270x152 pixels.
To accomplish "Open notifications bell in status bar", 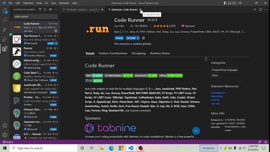I will (265, 142).
